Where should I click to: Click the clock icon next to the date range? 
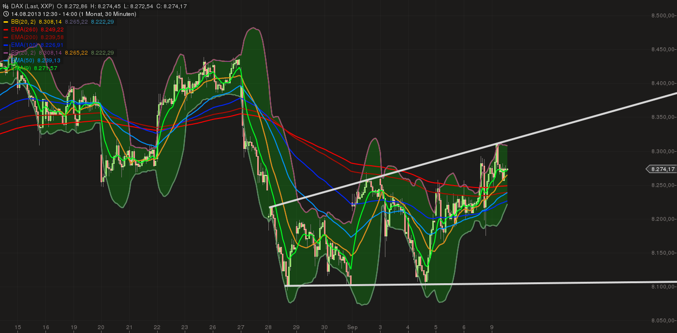pos(5,14)
